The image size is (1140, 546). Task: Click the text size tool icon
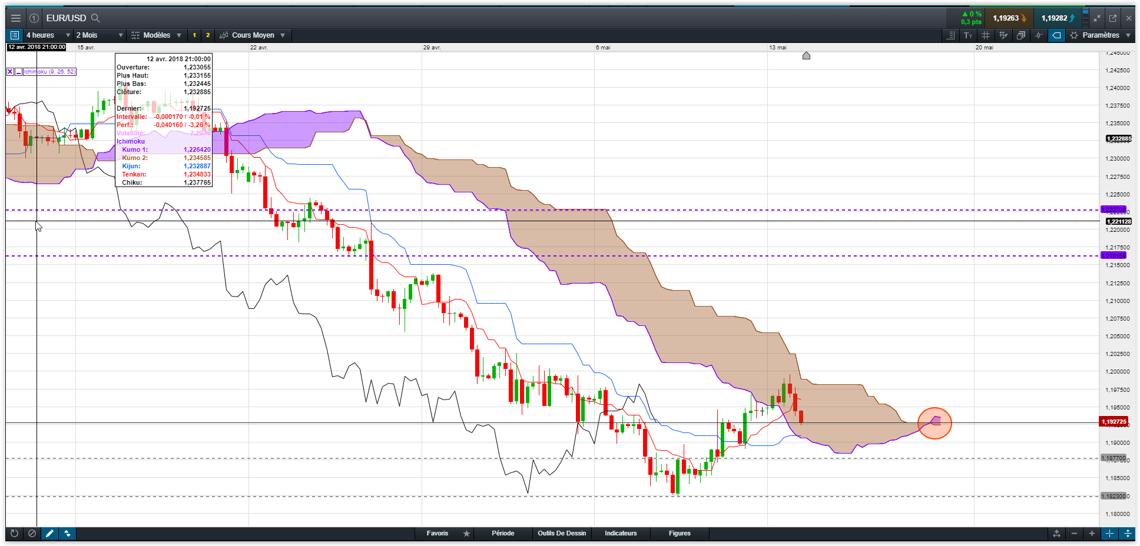pyautogui.click(x=968, y=35)
